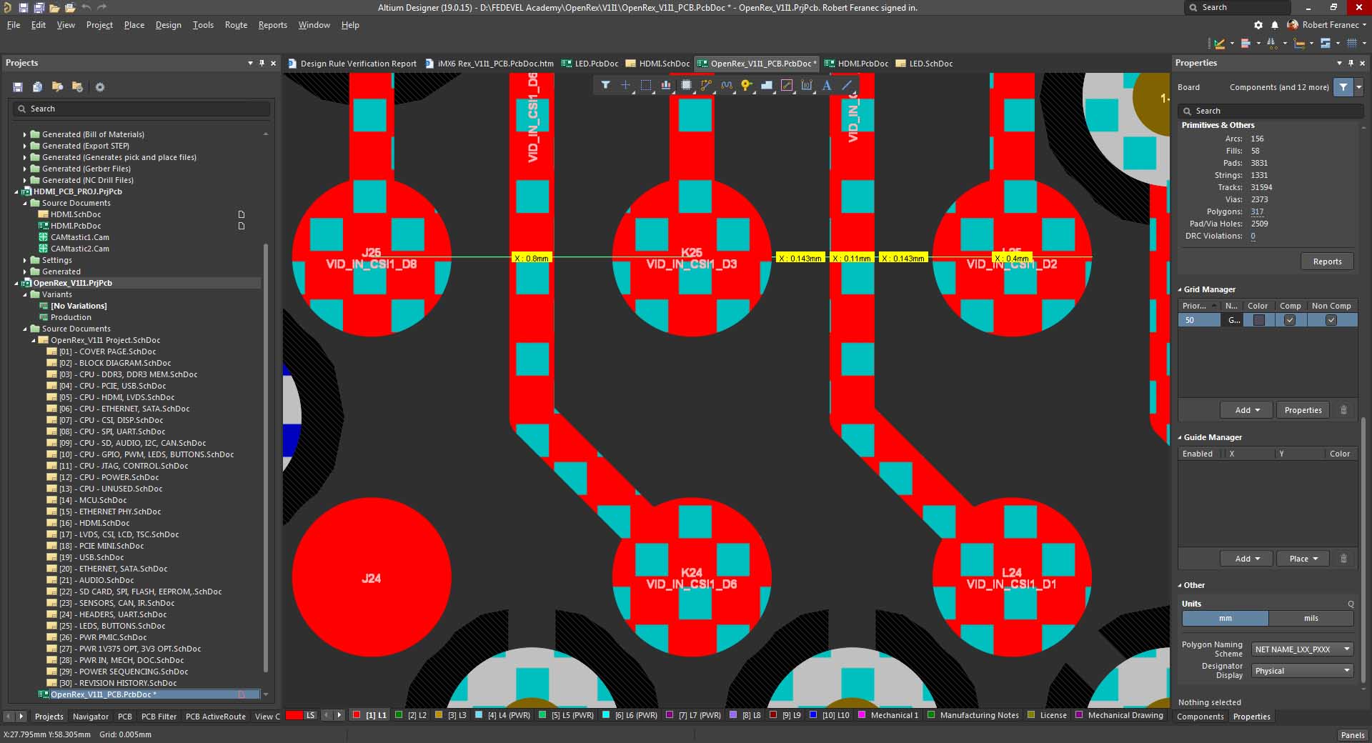This screenshot has height=743, width=1372.
Task: Click the selection filter funnel in active bar
Action: click(x=605, y=85)
